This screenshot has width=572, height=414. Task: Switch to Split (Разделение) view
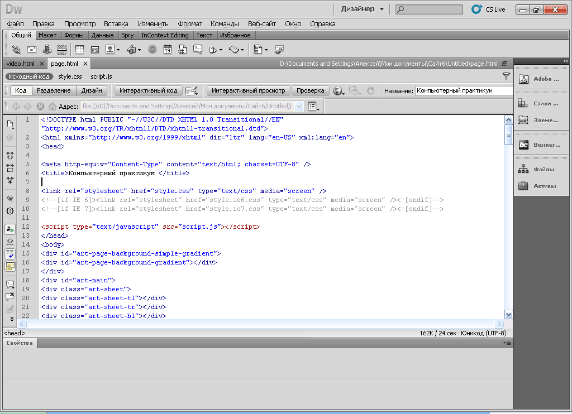coord(54,90)
